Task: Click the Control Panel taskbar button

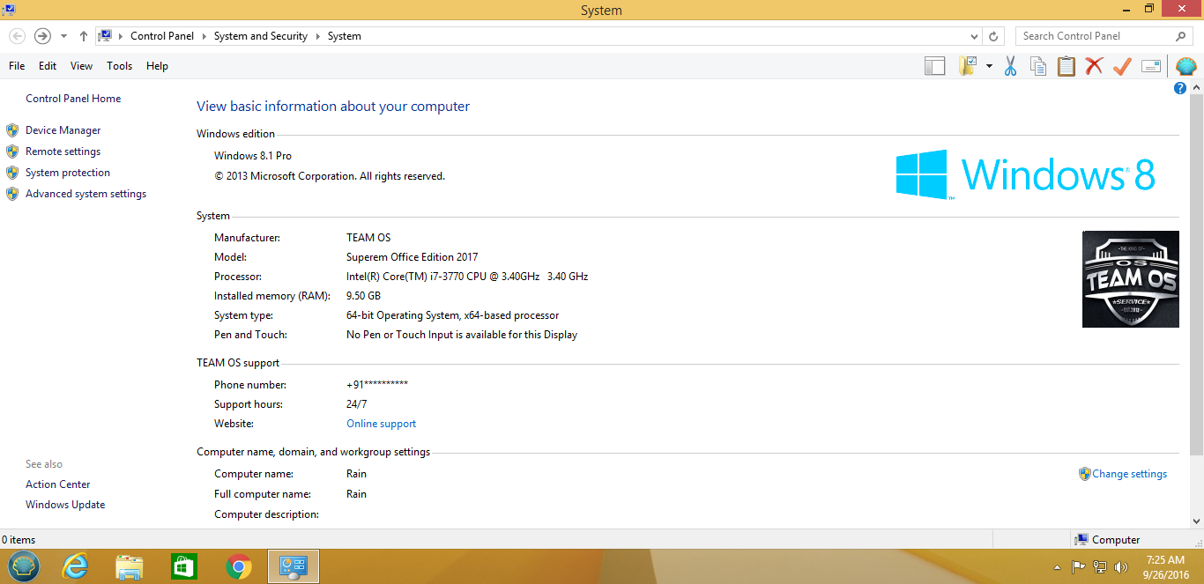Action: (x=293, y=566)
